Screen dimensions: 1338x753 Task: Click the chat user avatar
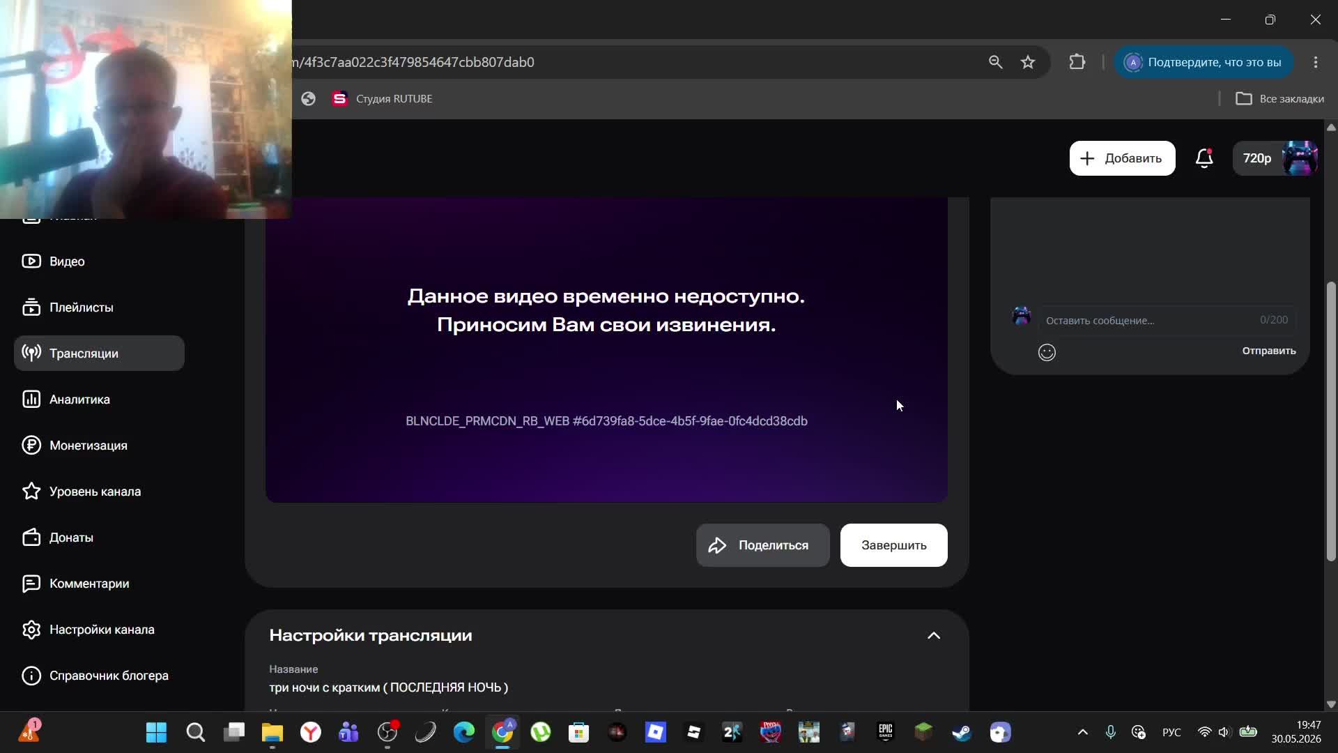click(x=1021, y=316)
